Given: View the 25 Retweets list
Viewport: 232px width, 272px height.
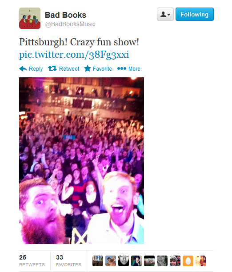Looking at the screenshot, I should pos(32,260).
